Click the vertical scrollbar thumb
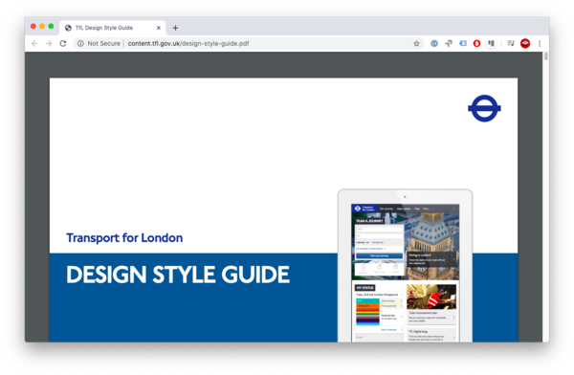This screenshot has width=574, height=375. 546,56
